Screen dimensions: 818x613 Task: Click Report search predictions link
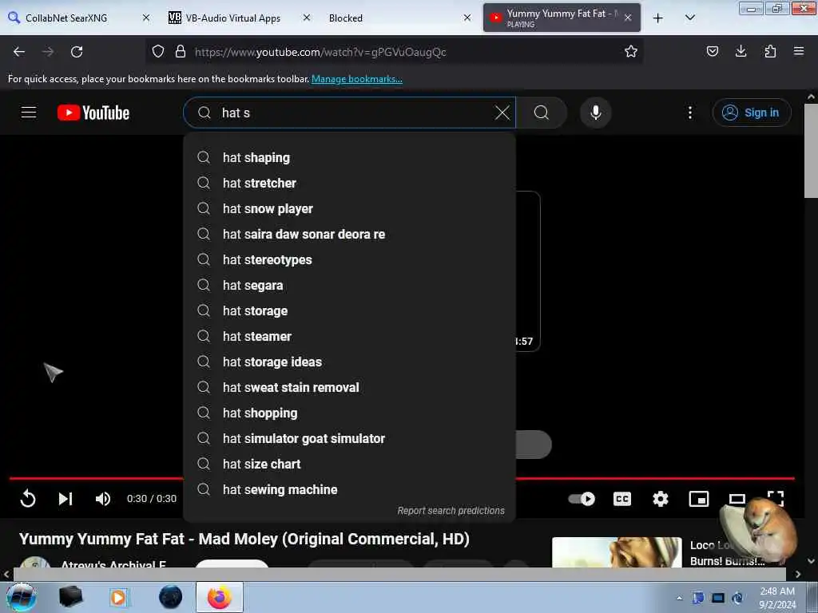(x=451, y=510)
